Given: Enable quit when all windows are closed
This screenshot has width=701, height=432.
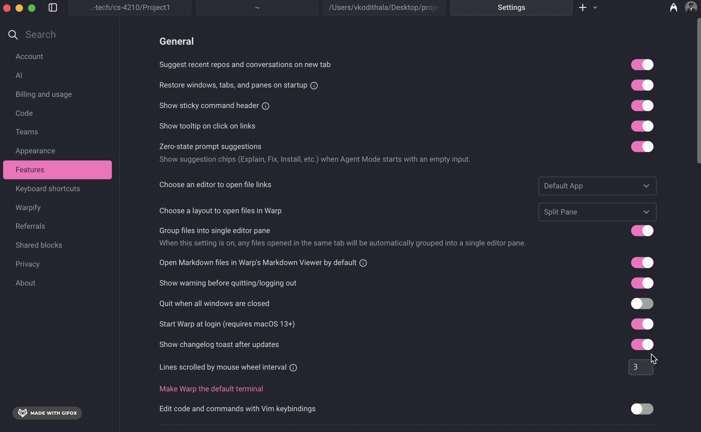Looking at the screenshot, I should click(x=642, y=304).
